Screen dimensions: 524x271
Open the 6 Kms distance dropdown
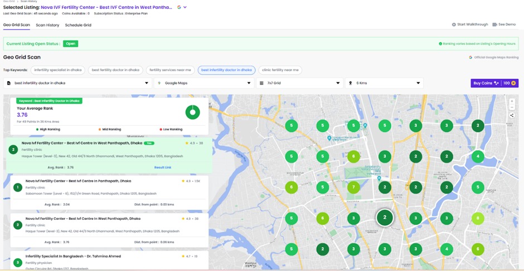384,83
